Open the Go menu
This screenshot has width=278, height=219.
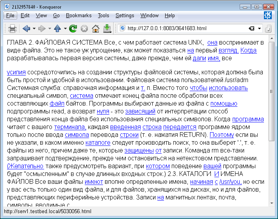pyautogui.click(x=56, y=16)
